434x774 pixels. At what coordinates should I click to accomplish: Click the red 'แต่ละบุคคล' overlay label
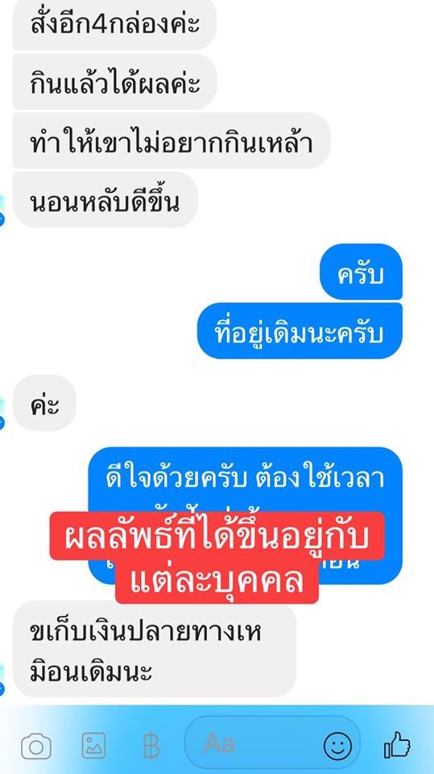click(217, 580)
